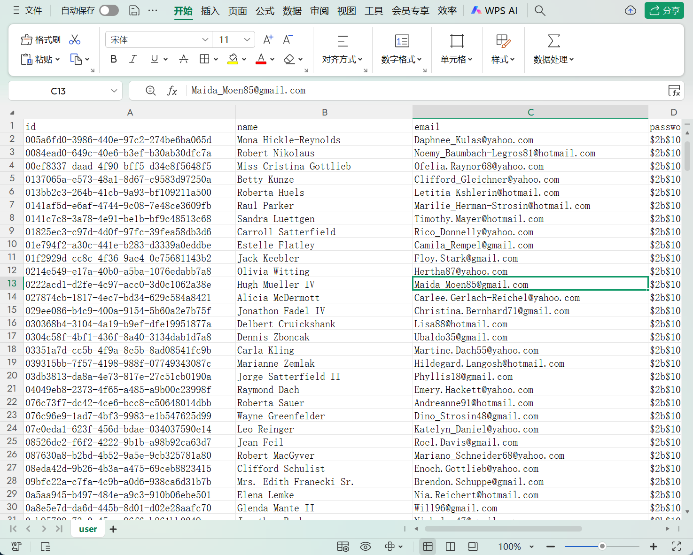Apply italic formatting
The image size is (693, 555).
tap(133, 59)
